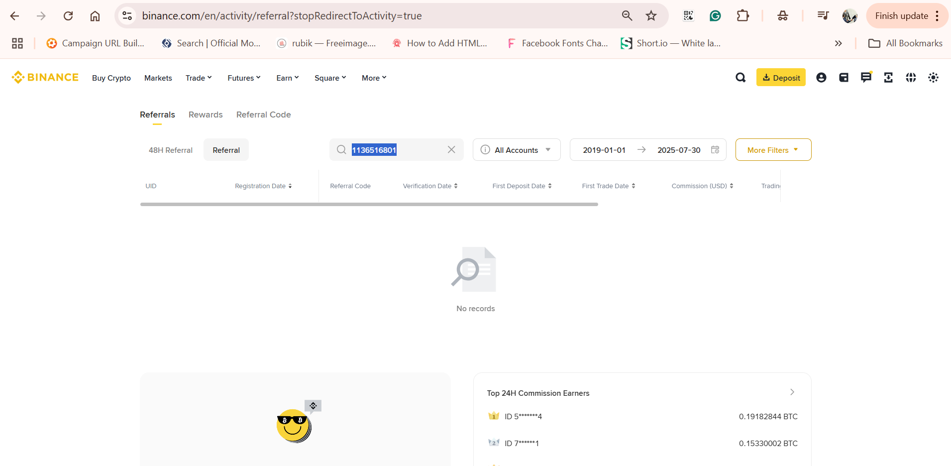Open the Grammarly extension icon
This screenshot has width=951, height=466.
tap(715, 16)
